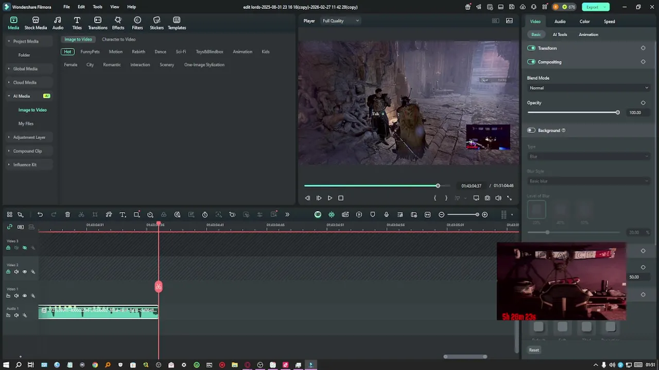659x370 pixels.
Task: Click the timeline zoom slider handle
Action: [477, 214]
